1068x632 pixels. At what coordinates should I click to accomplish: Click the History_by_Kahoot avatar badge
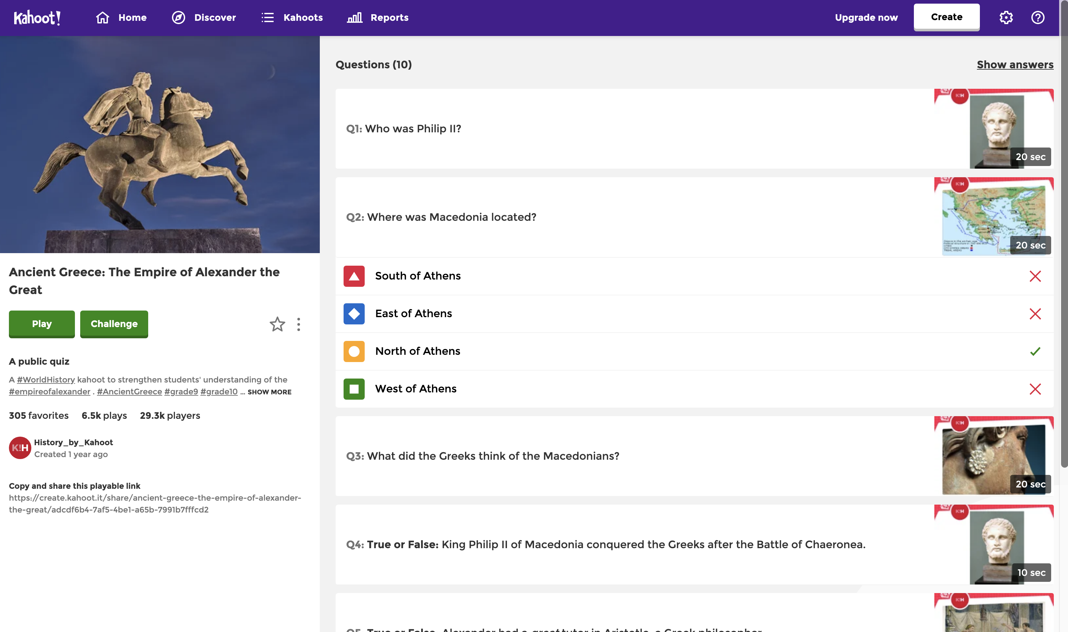[x=19, y=448]
